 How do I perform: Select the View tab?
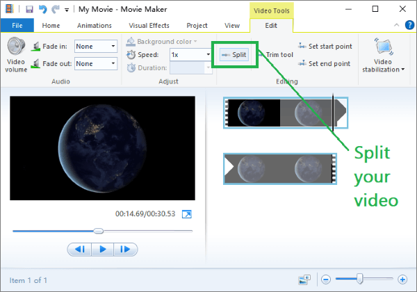pos(232,26)
